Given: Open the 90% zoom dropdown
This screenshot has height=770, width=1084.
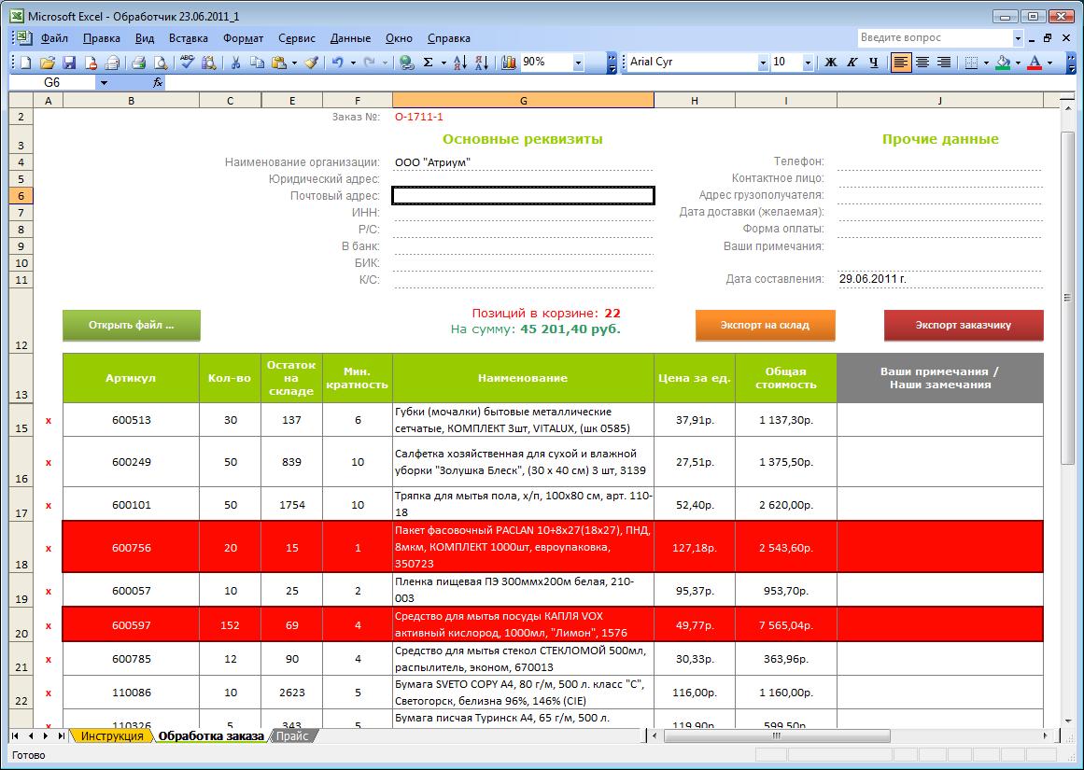Looking at the screenshot, I should (x=579, y=63).
